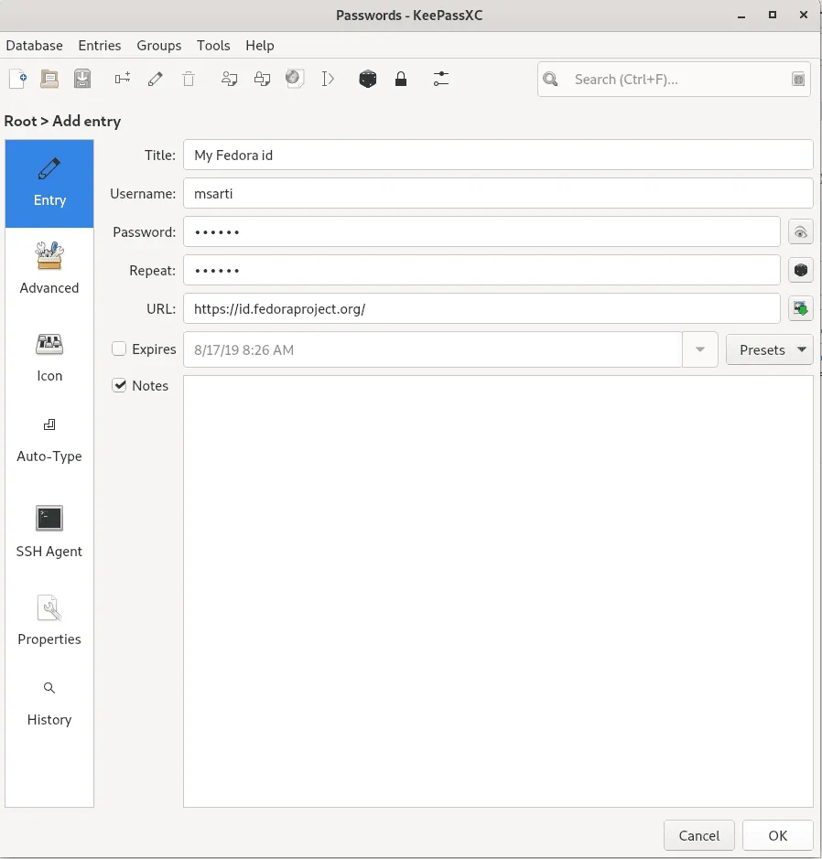Cancel adding the entry
Screen dimensions: 822x859
698,835
